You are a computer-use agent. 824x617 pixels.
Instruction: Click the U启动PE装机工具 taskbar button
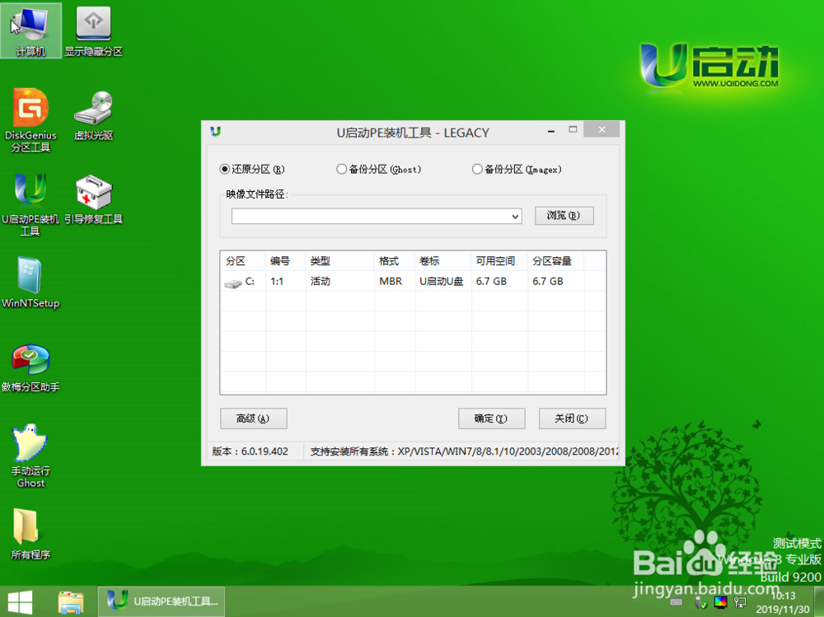161,602
